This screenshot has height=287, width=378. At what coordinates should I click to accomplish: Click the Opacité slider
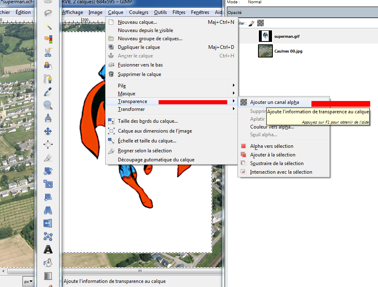pos(302,13)
